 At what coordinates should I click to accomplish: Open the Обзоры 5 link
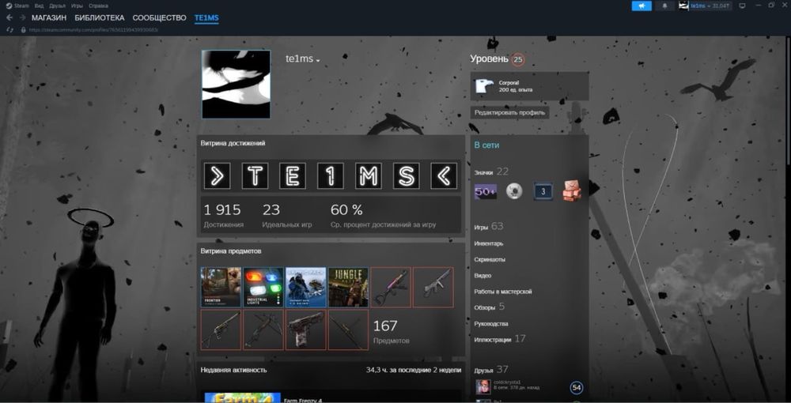489,307
